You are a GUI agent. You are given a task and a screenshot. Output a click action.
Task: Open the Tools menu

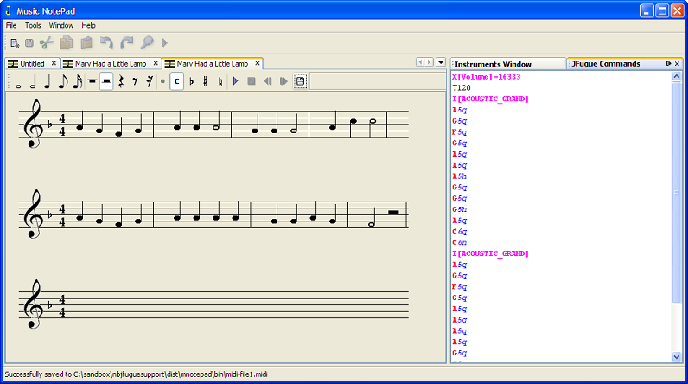click(33, 25)
